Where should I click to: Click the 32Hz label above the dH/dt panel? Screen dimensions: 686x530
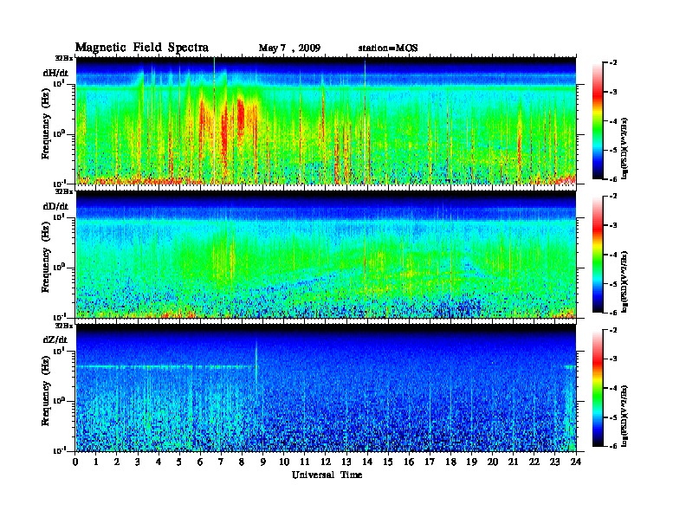tap(64, 57)
